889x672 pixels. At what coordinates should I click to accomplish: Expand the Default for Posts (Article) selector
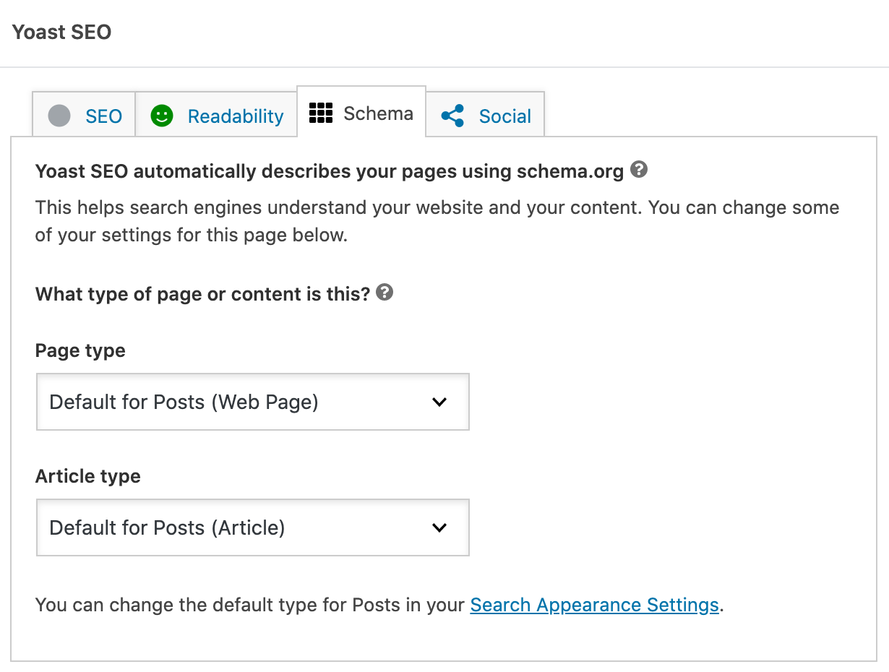coord(253,527)
